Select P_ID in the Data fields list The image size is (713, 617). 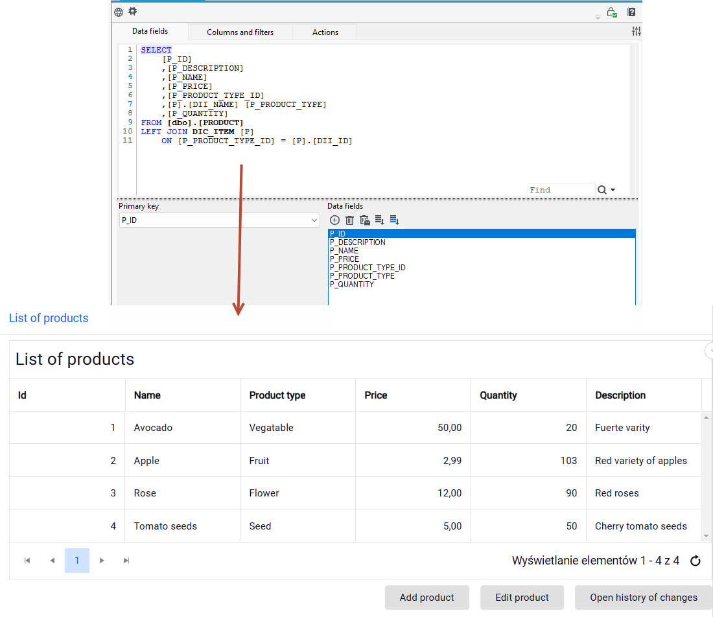point(482,234)
